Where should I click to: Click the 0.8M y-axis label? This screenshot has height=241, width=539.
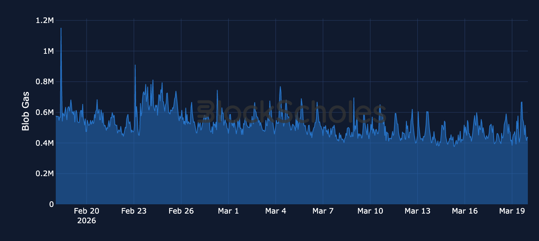(x=45, y=82)
